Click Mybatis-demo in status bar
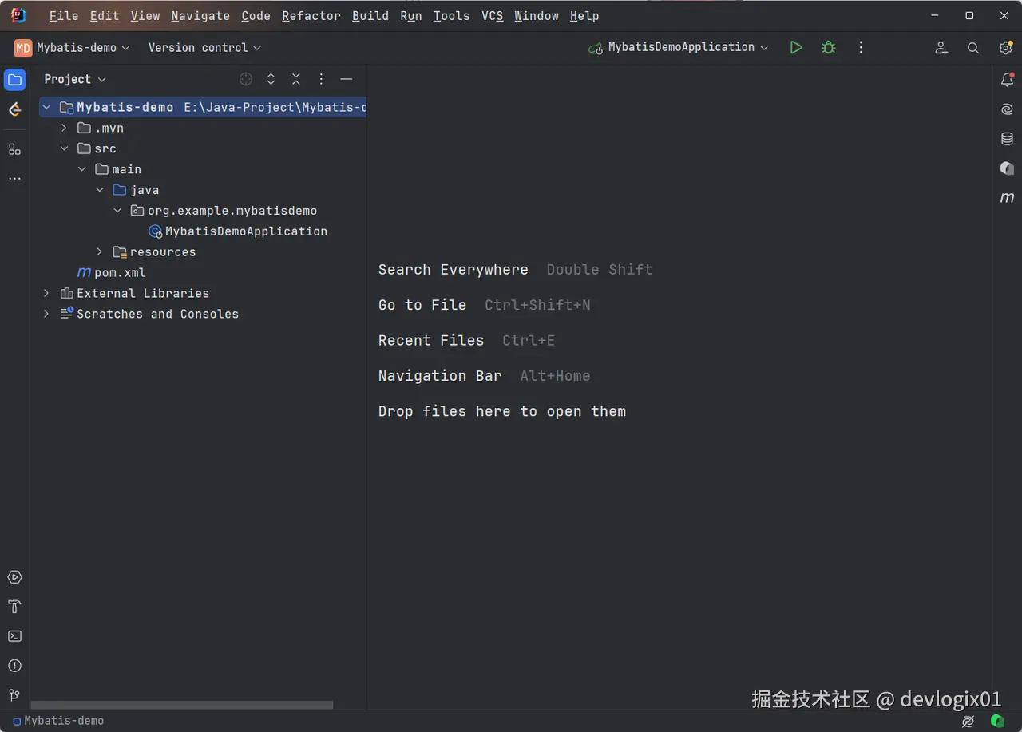 coord(58,721)
